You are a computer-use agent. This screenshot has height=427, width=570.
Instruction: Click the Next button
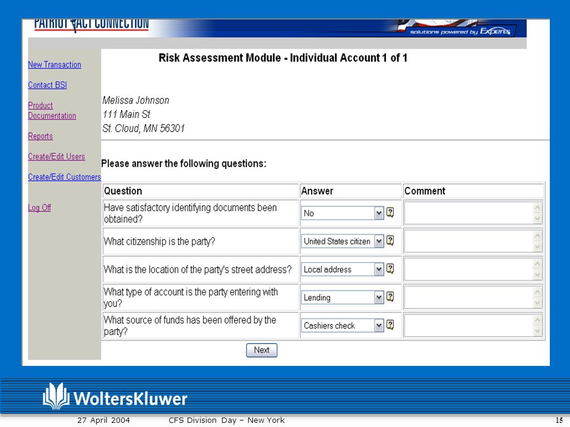pos(262,350)
